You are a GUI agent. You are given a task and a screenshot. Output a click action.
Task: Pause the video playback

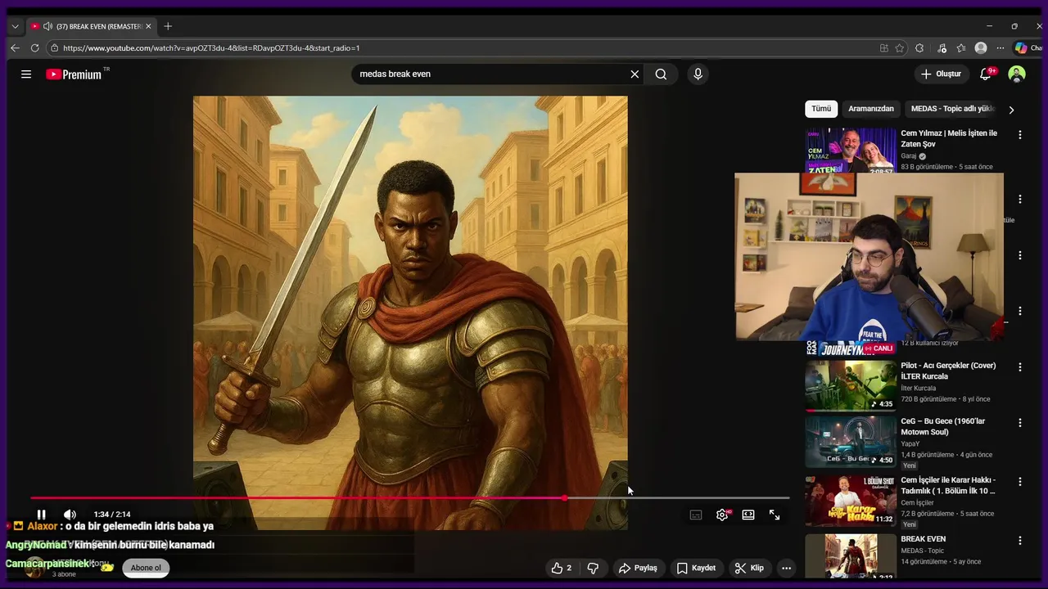coord(41,515)
